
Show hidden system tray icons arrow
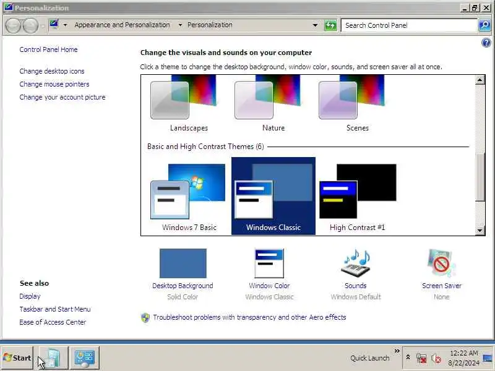408,357
